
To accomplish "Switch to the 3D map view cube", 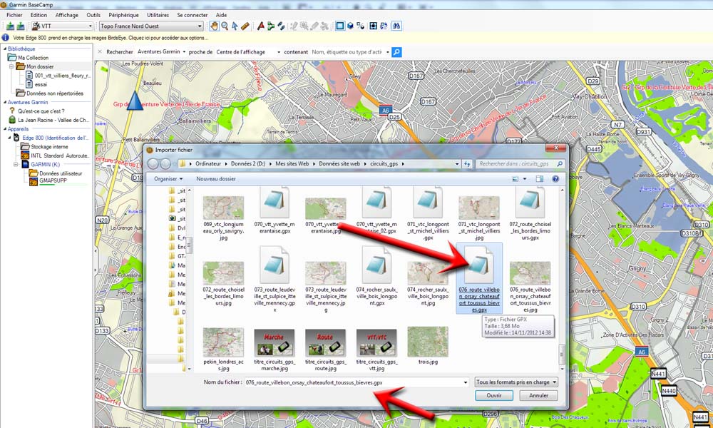I will pyautogui.click(x=350, y=26).
